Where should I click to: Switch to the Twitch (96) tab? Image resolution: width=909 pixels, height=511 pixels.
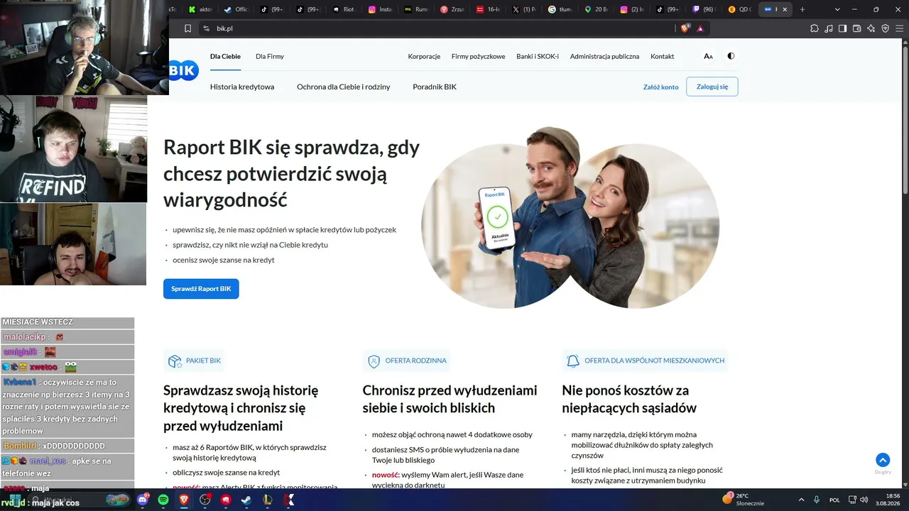pyautogui.click(x=704, y=9)
